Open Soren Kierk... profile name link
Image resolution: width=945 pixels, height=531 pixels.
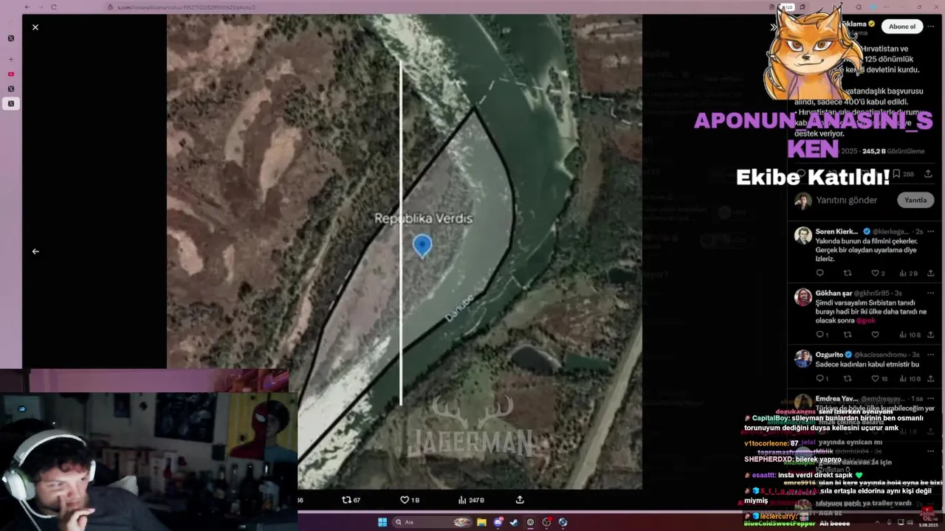(x=836, y=232)
